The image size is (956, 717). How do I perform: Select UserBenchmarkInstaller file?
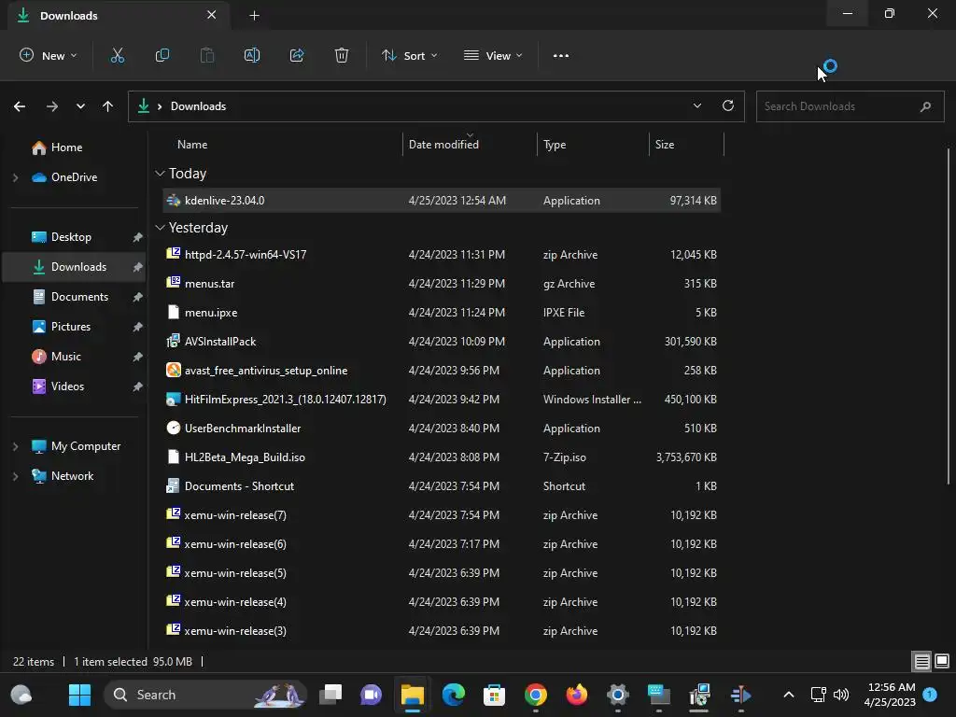click(442, 429)
